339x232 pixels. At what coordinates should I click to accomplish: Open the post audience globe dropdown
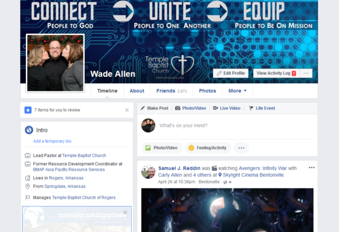click(227, 182)
